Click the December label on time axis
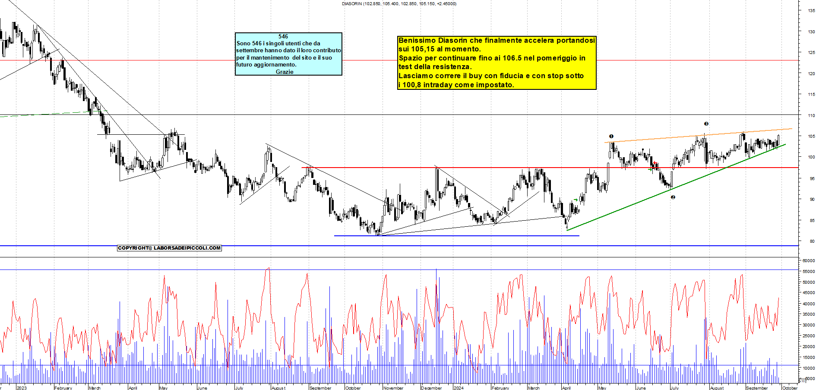 coord(432,388)
